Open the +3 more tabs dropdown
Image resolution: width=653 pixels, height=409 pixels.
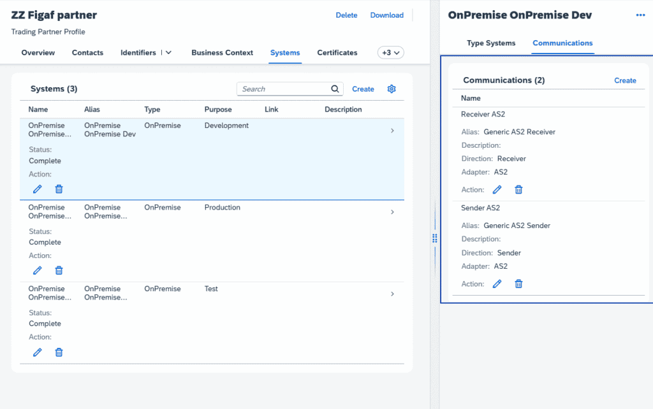tap(391, 53)
